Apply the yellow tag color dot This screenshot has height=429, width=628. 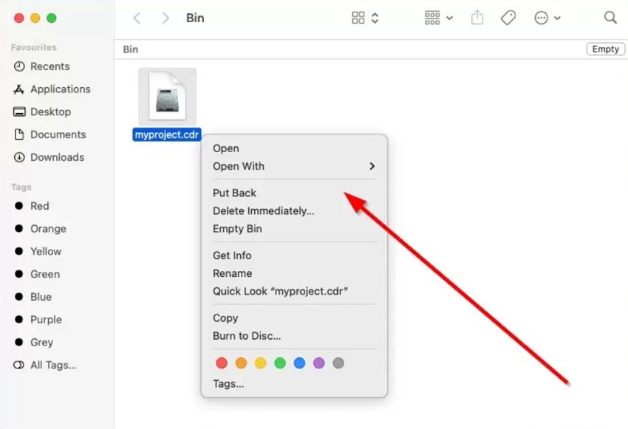(261, 363)
